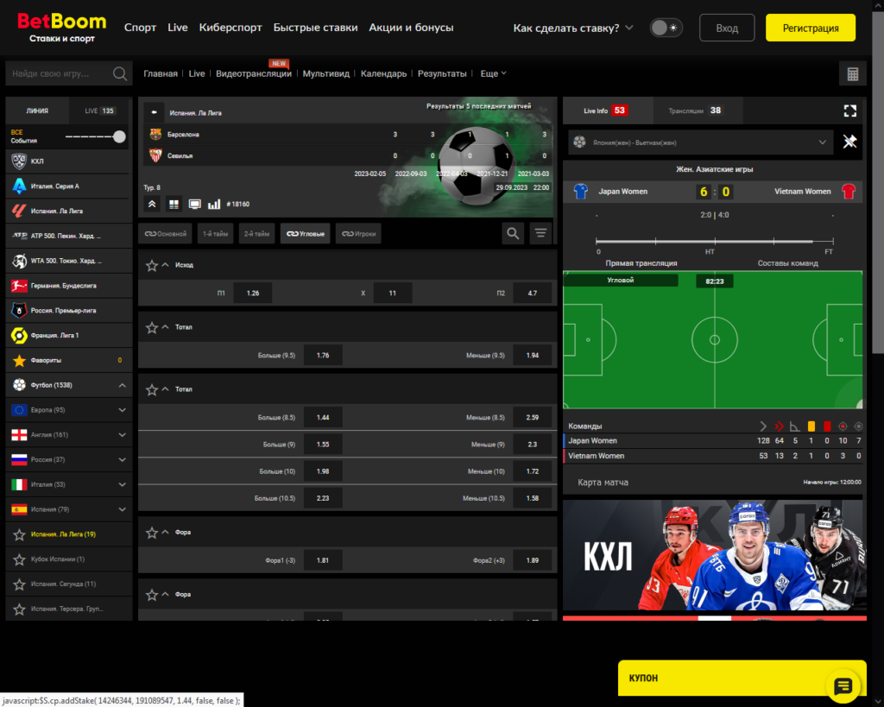The height and width of the screenshot is (707, 884).
Task: Switch to the Трансляции 38 tab
Action: click(698, 110)
